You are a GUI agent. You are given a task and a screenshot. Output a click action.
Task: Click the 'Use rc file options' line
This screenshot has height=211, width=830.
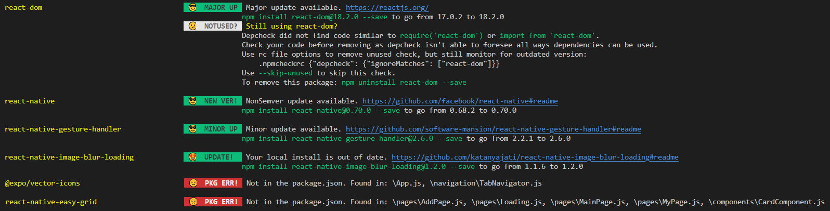[414, 55]
